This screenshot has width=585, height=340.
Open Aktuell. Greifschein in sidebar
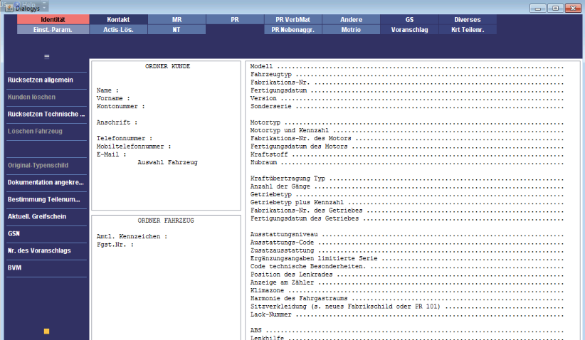(x=46, y=216)
